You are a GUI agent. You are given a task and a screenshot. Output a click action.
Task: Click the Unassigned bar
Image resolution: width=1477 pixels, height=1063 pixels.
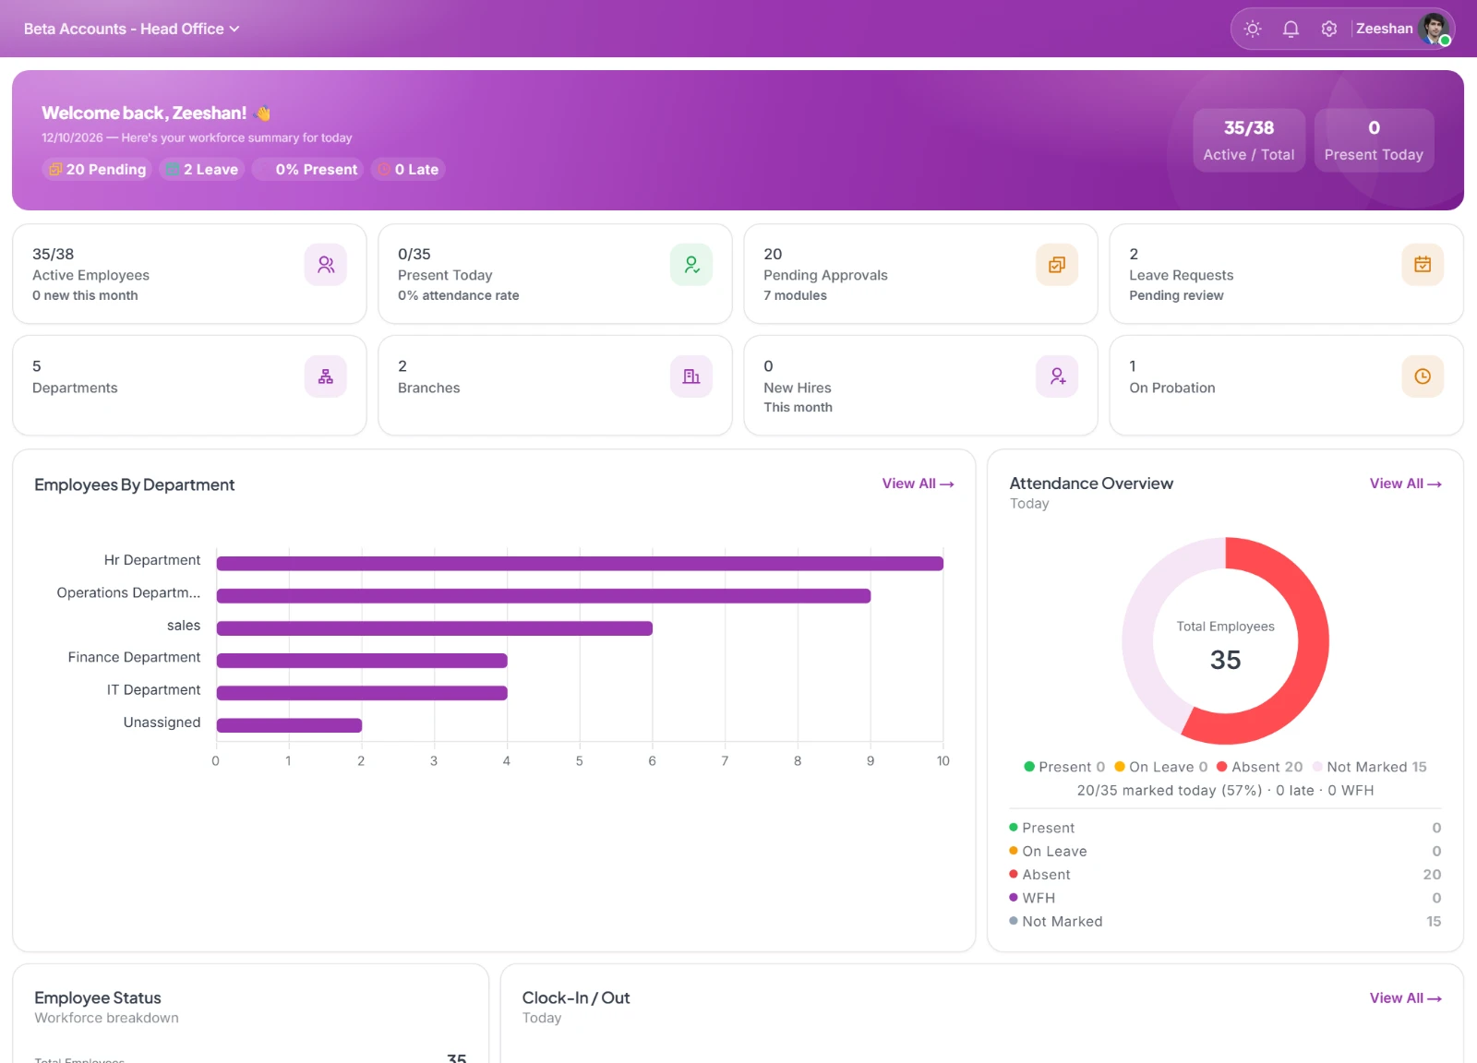(289, 725)
